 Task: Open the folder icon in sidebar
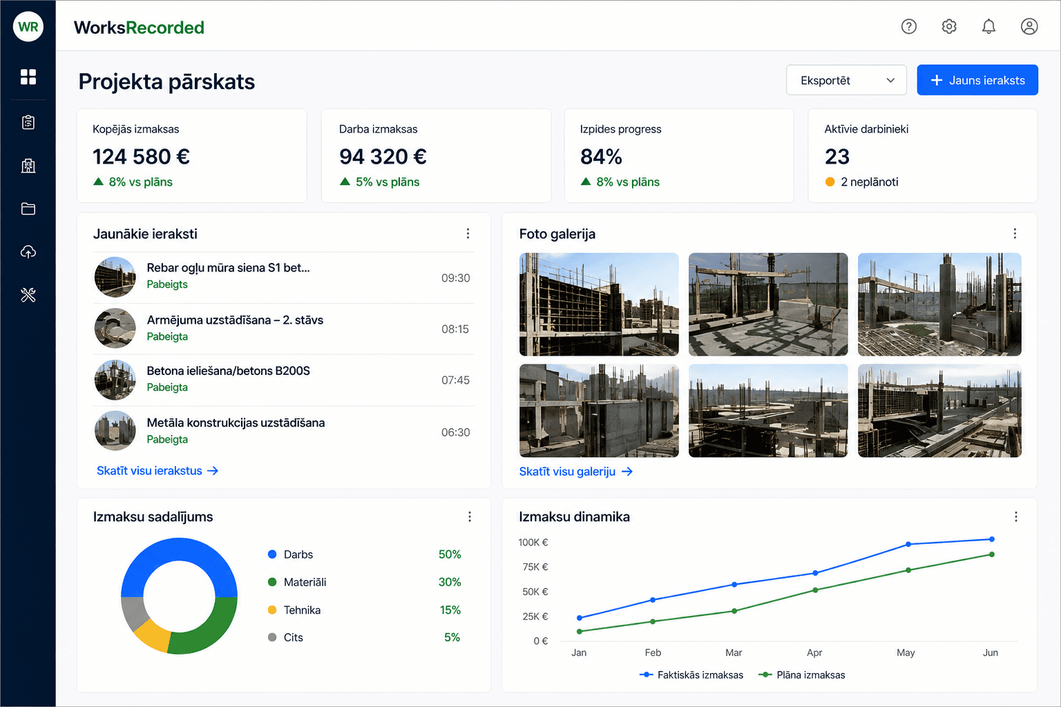pos(28,209)
